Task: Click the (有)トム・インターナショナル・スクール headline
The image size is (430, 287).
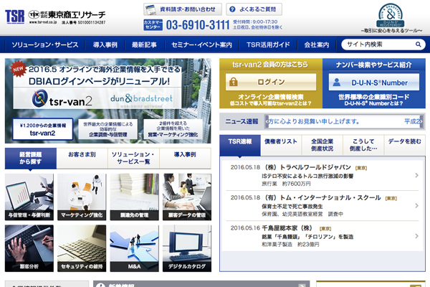Action: pos(322,197)
